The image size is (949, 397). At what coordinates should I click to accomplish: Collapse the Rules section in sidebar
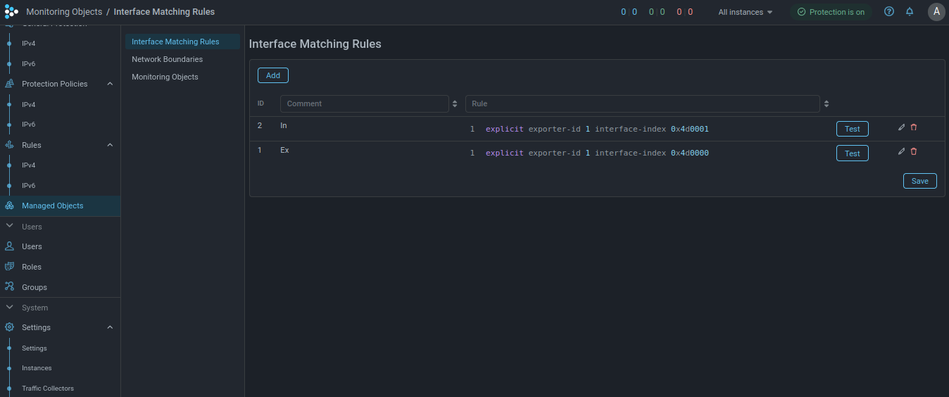[110, 145]
